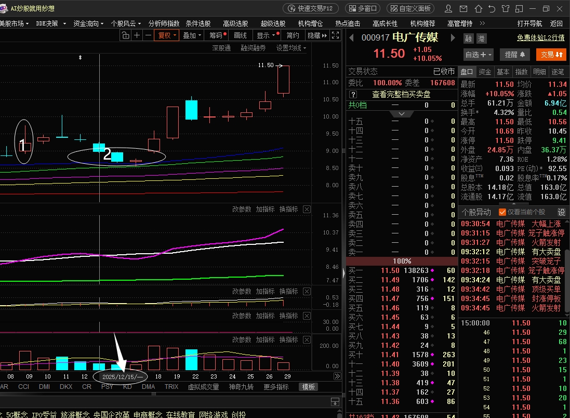This screenshot has height=418, width=570.
Task: Click the undo back arrow icon
Action: pos(492,8)
